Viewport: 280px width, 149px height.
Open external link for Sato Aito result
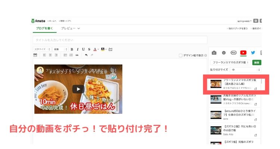coord(255,135)
